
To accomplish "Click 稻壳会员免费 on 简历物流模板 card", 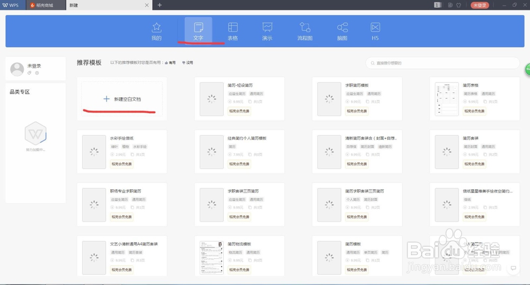I will [x=239, y=270].
